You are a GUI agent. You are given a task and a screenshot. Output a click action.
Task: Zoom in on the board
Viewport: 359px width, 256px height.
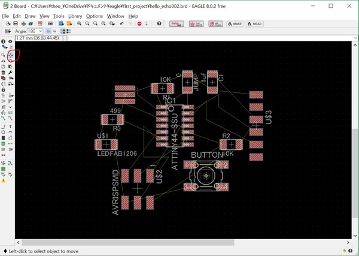click(87, 23)
